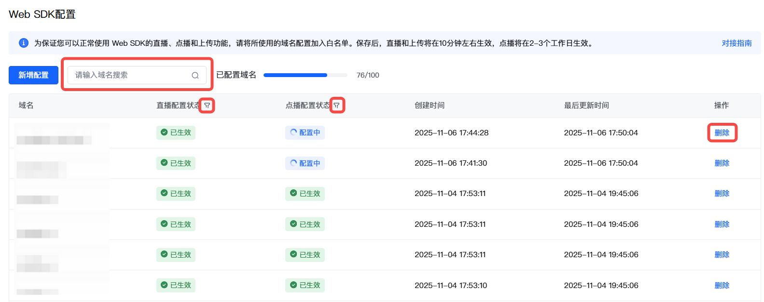Click the blue info icon in notice banner
Viewport: 764px width, 302px height.
pyautogui.click(x=23, y=43)
